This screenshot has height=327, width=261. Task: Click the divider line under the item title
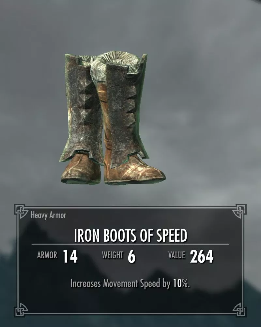point(130,244)
